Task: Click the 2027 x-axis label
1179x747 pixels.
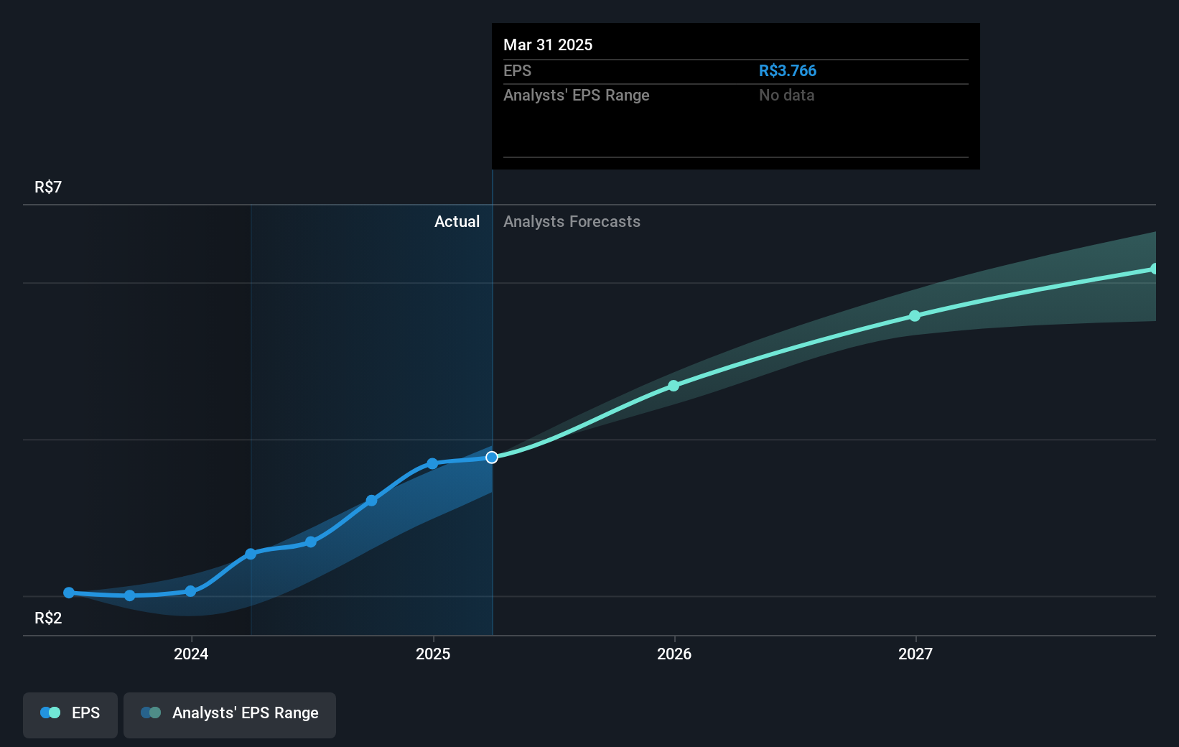Action: click(915, 654)
